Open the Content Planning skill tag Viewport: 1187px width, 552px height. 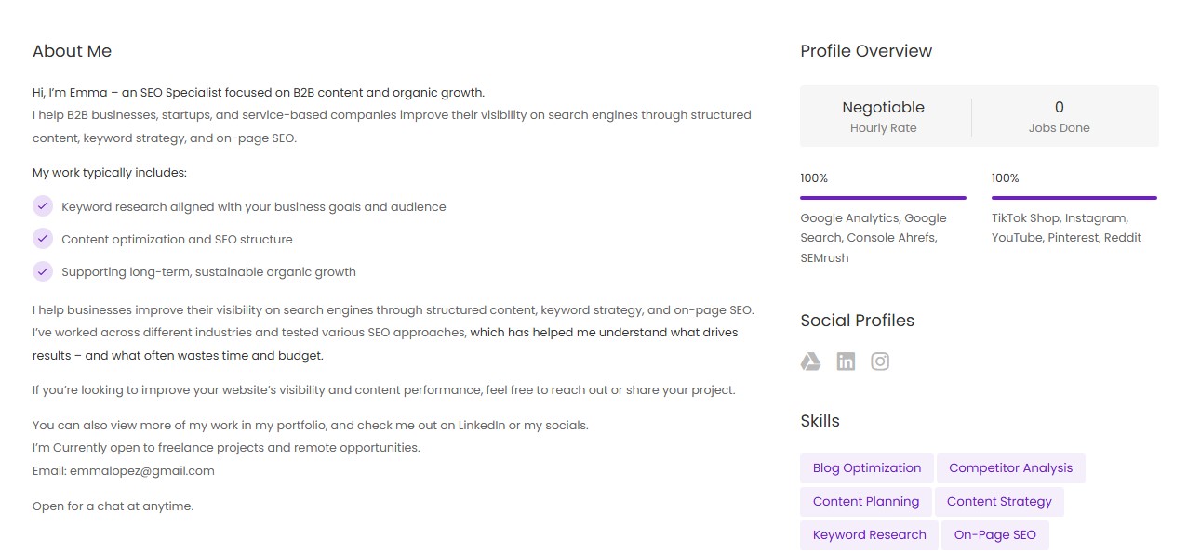(x=866, y=502)
